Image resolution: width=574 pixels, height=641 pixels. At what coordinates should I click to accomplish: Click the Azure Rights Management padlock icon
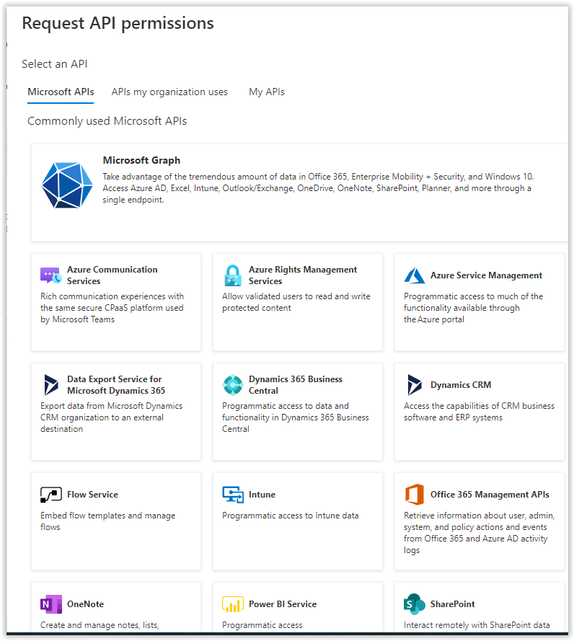(233, 275)
